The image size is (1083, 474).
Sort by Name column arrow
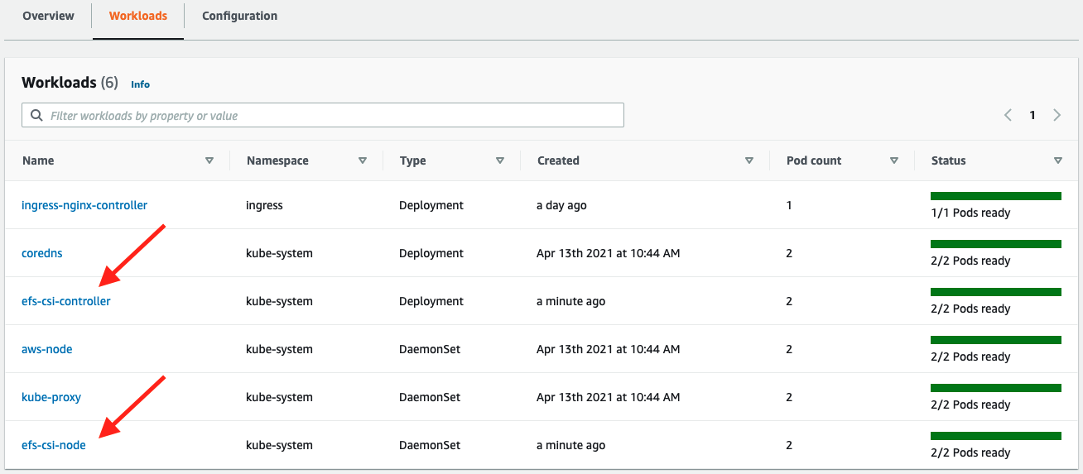tap(209, 160)
